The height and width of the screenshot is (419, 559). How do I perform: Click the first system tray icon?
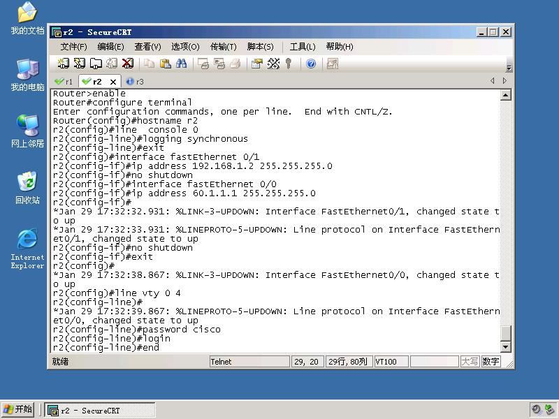536,409
